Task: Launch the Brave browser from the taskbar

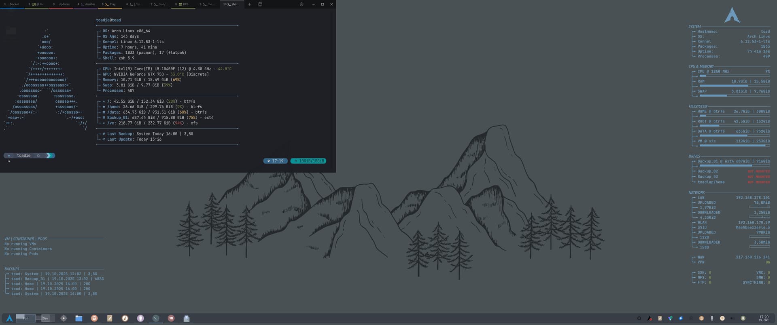Action: (94, 319)
